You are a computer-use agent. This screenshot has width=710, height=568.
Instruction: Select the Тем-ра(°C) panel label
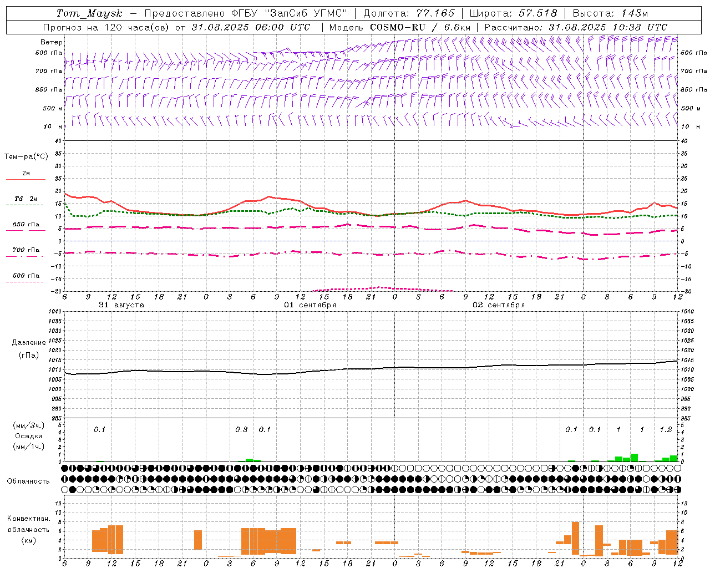click(x=26, y=157)
